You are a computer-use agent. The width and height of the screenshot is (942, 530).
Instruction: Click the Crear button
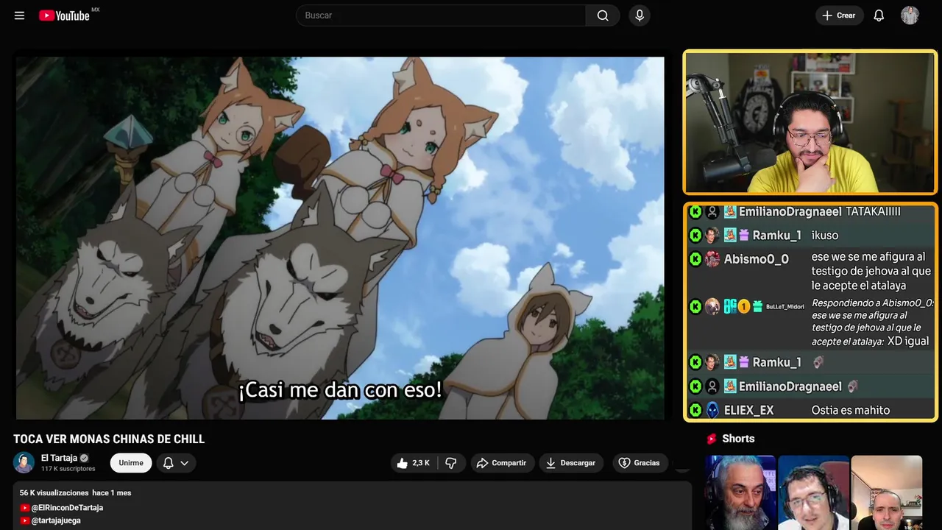tap(839, 15)
